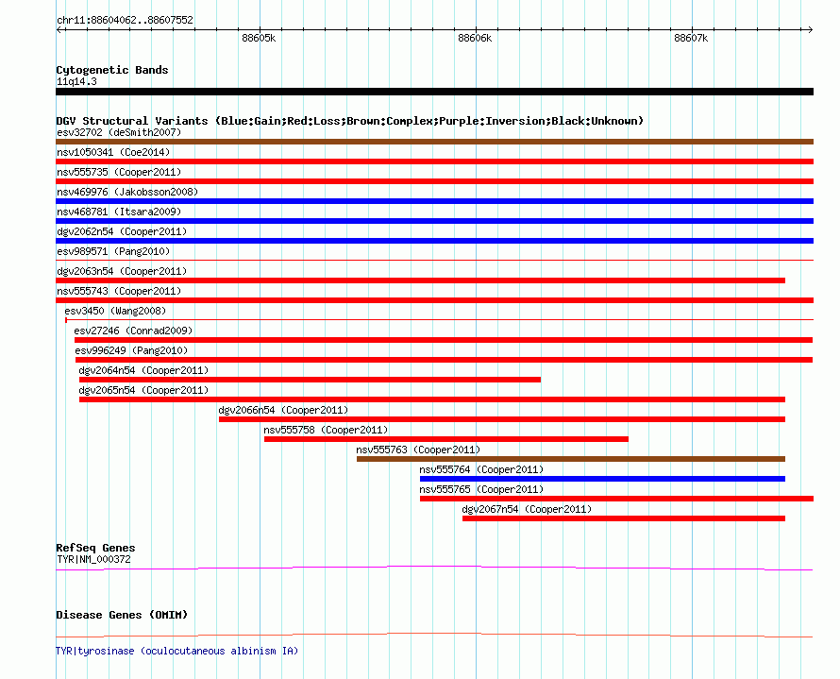The height and width of the screenshot is (679, 840).
Task: Open dgv2063n54 (Cooper2011) variant label
Action: click(122, 271)
